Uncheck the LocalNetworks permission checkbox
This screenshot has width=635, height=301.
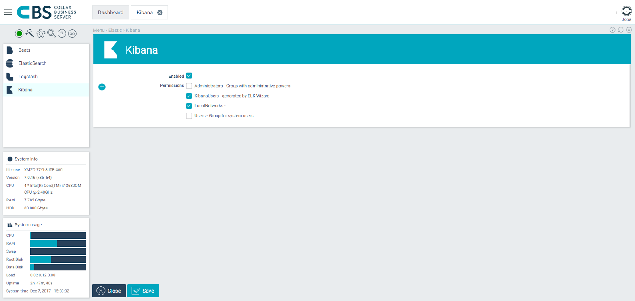[x=189, y=106]
